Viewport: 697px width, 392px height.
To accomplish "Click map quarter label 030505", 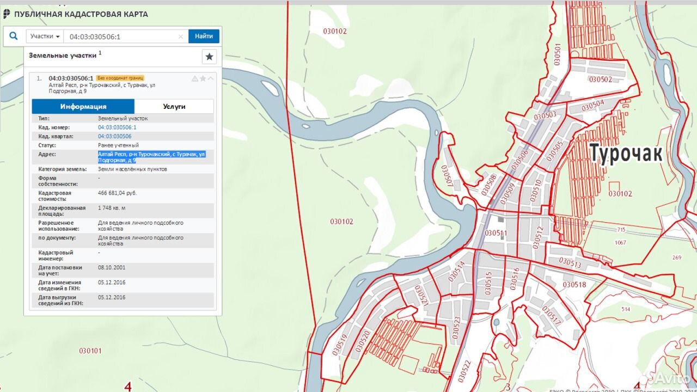I will coord(554,152).
